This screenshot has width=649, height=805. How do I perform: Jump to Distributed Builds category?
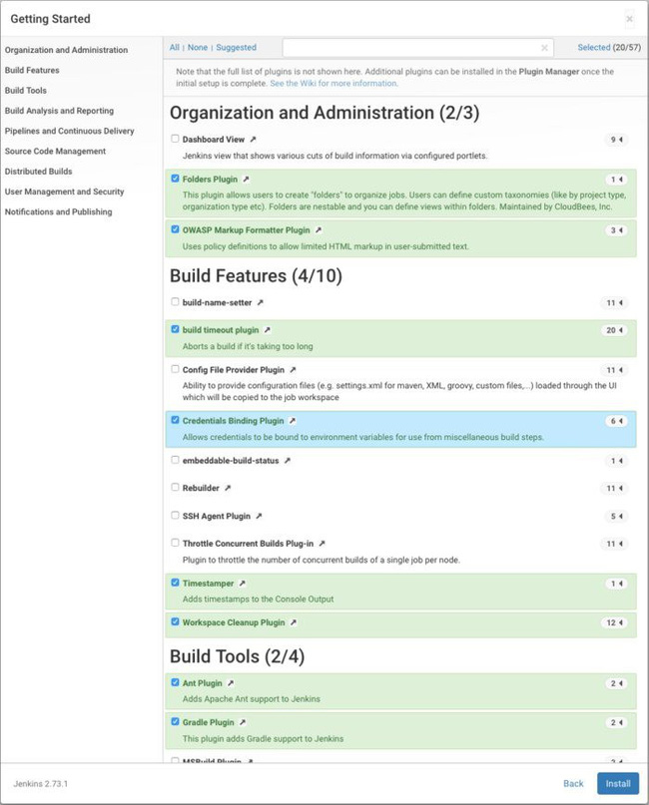(39, 171)
